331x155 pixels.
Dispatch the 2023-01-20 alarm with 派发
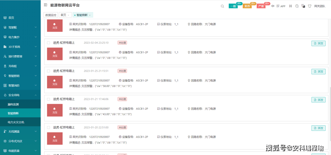(x=318, y=128)
